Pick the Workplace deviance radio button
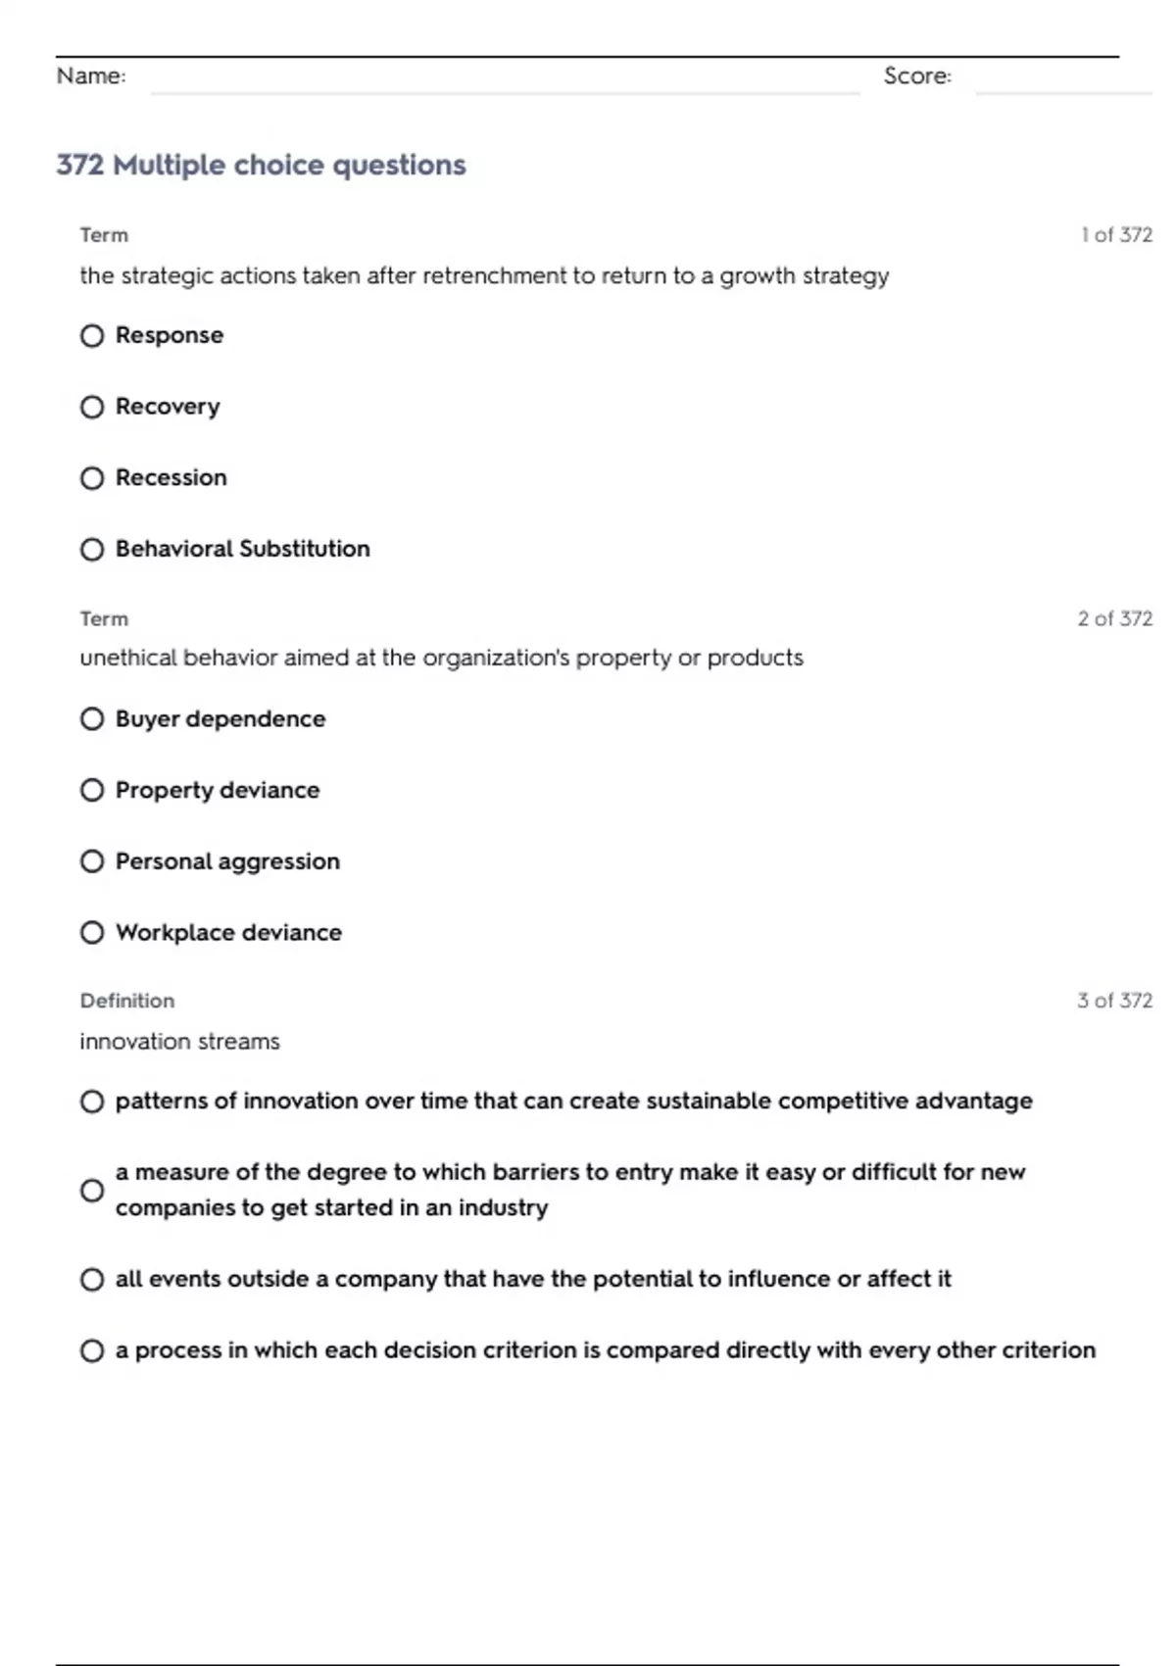 pos(92,933)
